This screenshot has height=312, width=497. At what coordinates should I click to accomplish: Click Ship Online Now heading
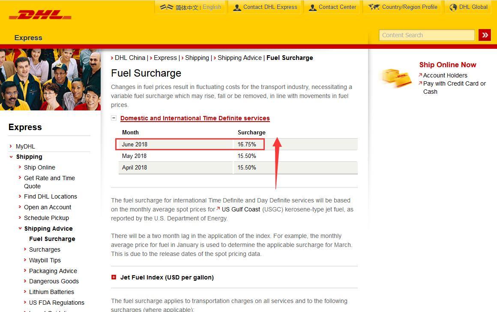pos(448,65)
